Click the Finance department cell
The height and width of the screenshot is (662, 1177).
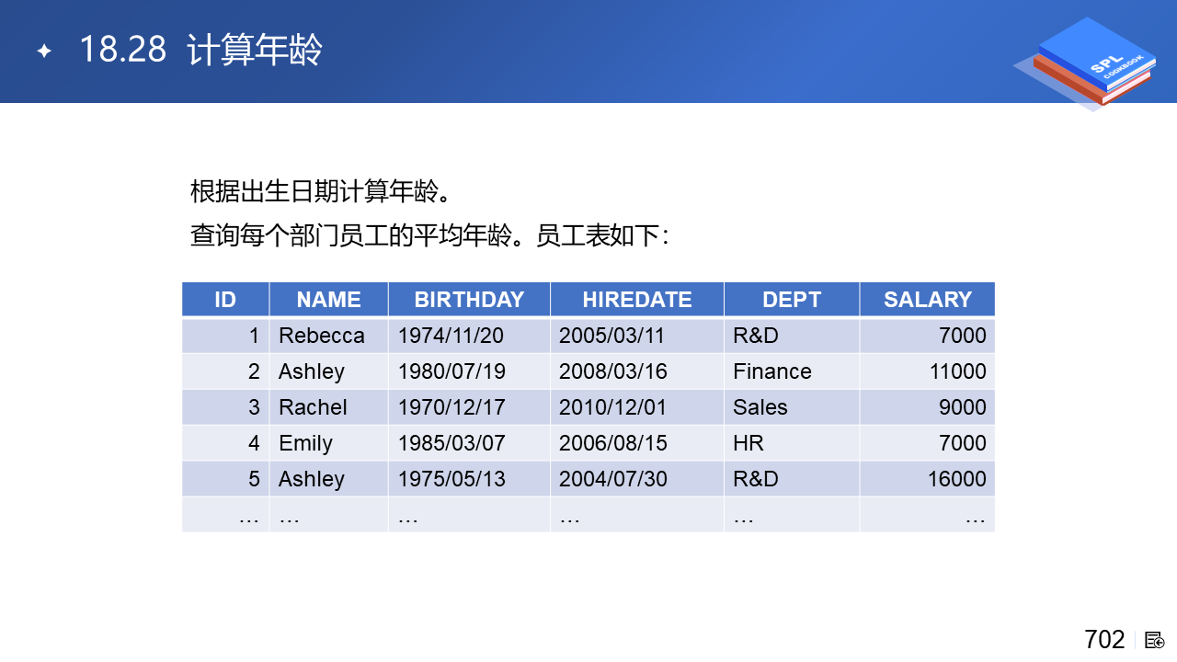(x=772, y=371)
